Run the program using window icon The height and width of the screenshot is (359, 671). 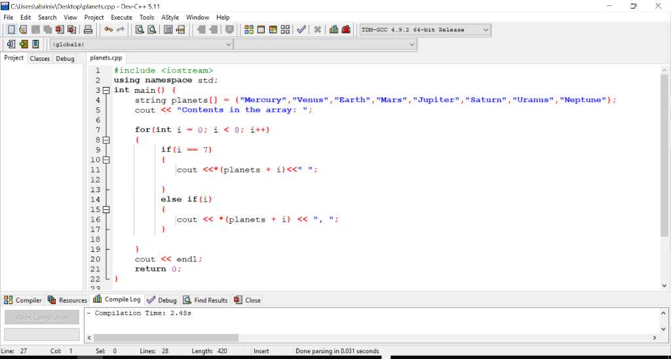261,29
